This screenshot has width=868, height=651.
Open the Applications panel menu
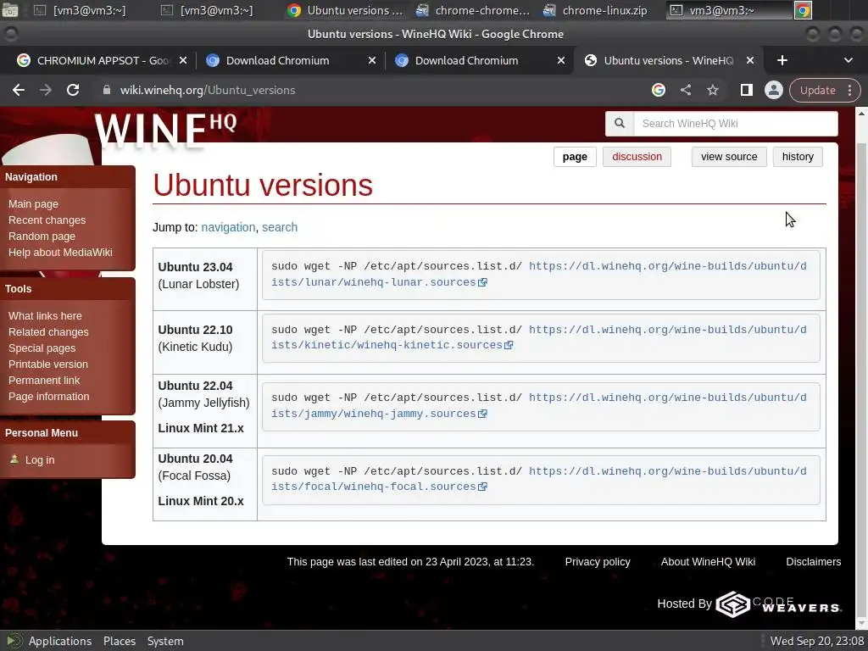[x=60, y=641]
